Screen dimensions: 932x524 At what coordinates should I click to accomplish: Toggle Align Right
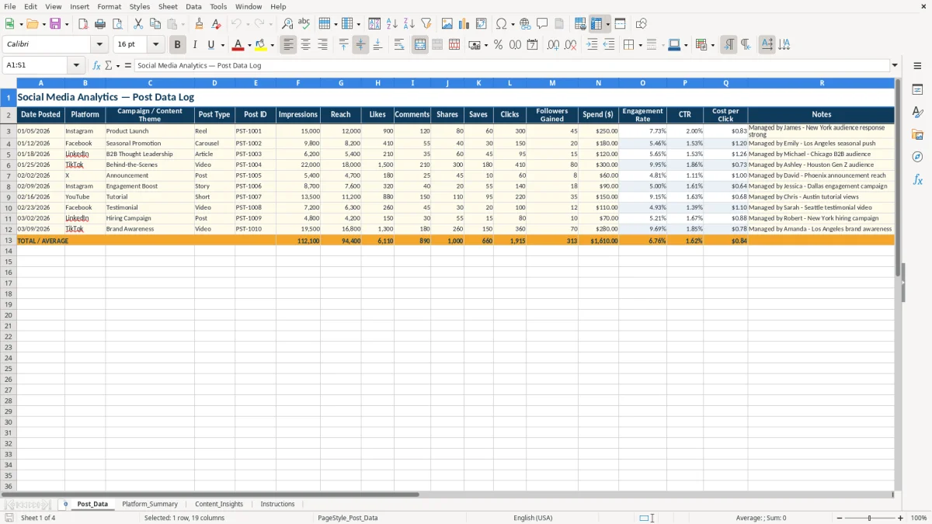click(x=322, y=45)
